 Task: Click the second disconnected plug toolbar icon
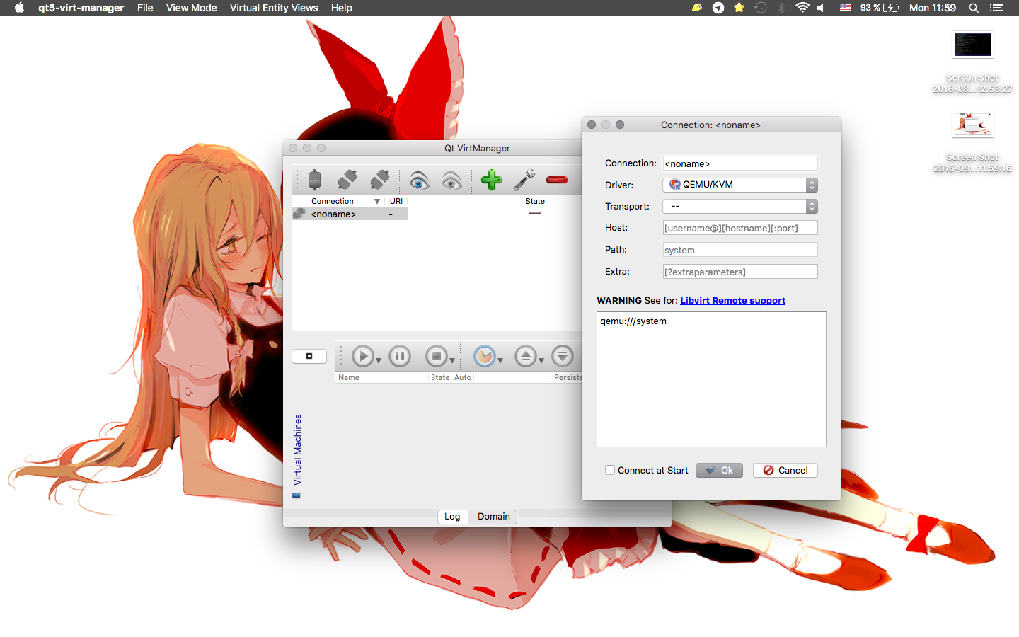click(380, 180)
